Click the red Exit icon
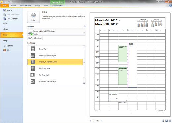172x123 pixels. (x=5, y=50)
